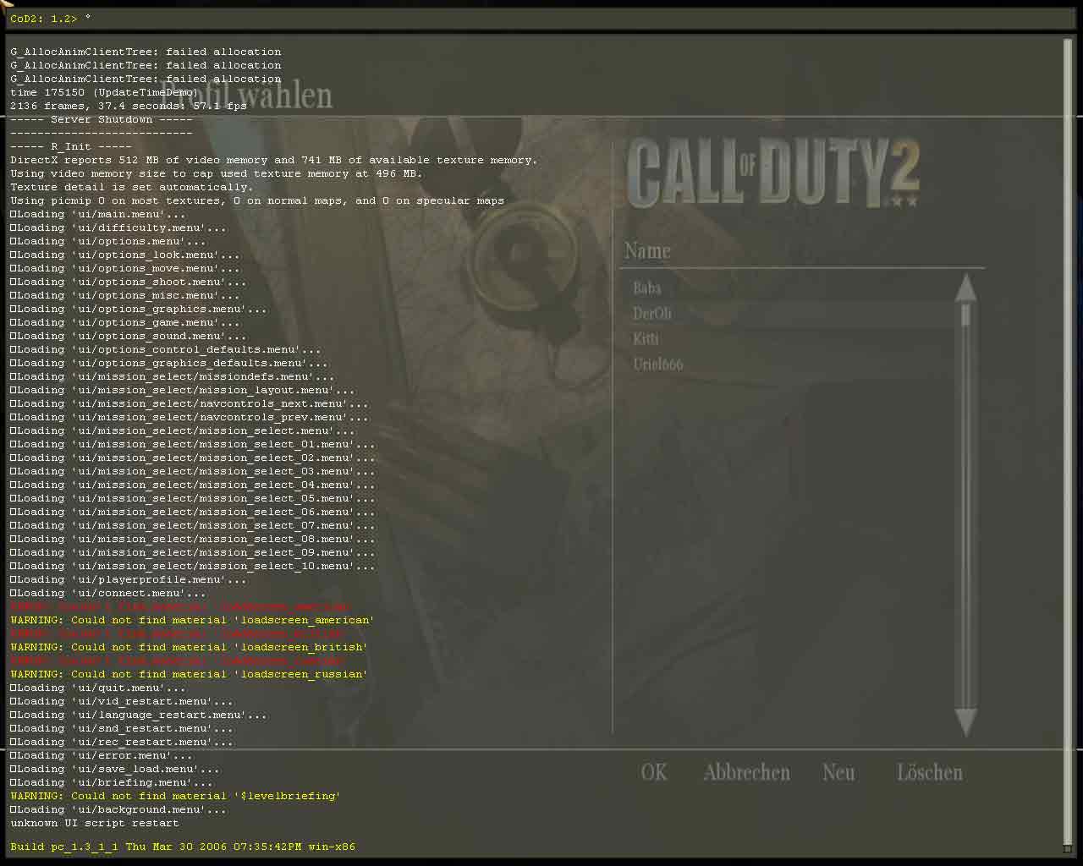
Task: Click the Neu button to create profile
Action: (838, 772)
